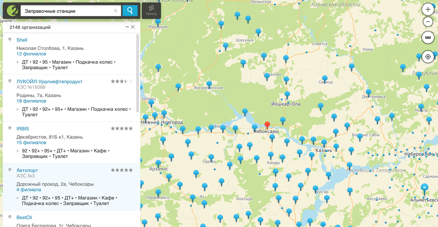Show ЛУКОЙЛ's 18 филиалов
Image resolution: width=438 pixels, height=227 pixels.
[x=31, y=101]
